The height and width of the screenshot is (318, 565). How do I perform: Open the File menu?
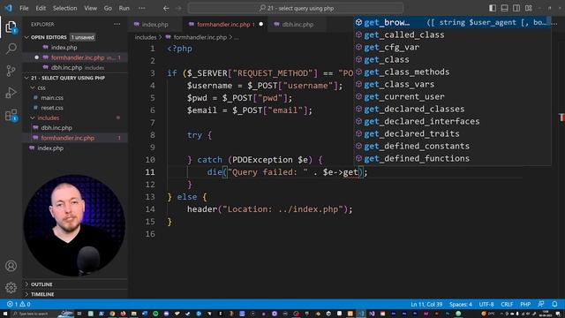tap(24, 8)
